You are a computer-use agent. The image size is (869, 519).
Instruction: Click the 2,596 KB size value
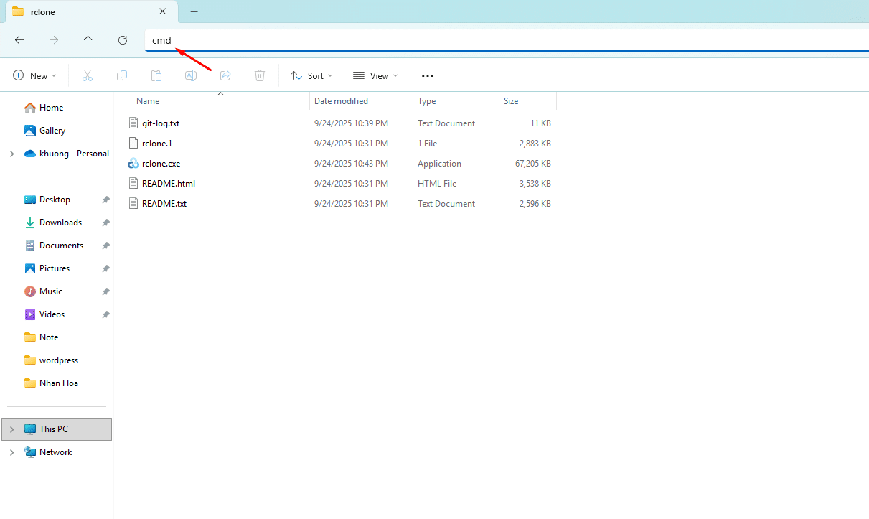click(x=535, y=204)
